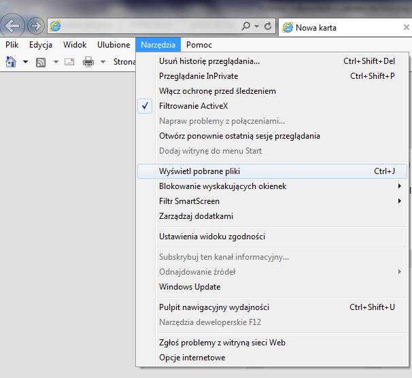Click the magnifier search icon in address bar
Viewport: 412px width, 378px height.
pyautogui.click(x=246, y=26)
